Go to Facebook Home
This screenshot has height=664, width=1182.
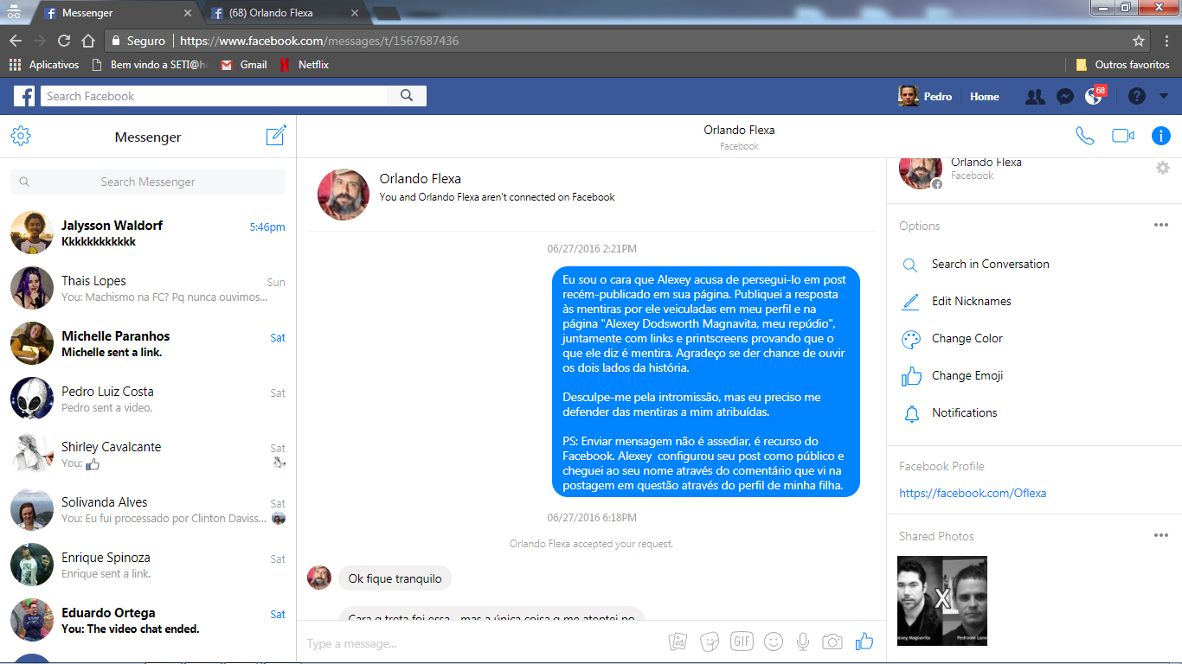tap(985, 97)
